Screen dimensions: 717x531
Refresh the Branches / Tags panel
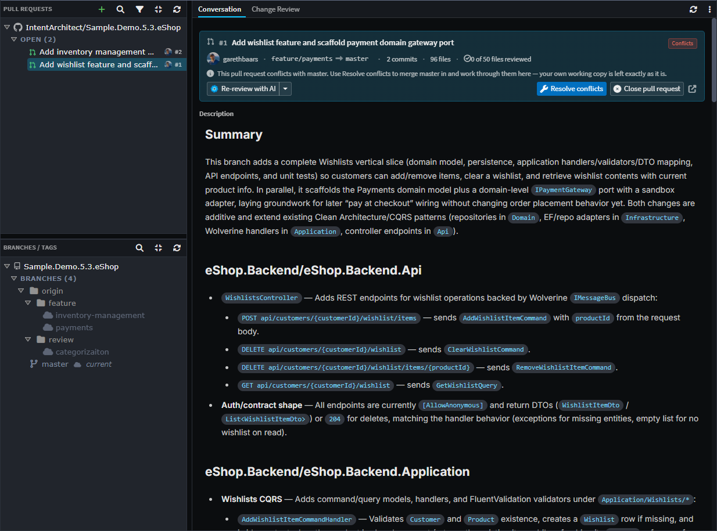177,248
